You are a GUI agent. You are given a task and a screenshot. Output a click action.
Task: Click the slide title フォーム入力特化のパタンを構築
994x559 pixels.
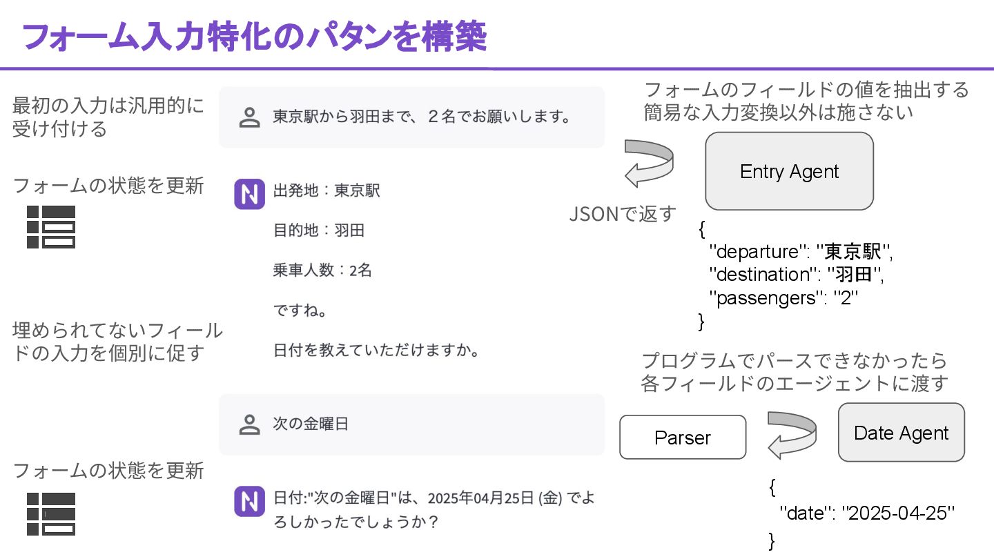[255, 37]
